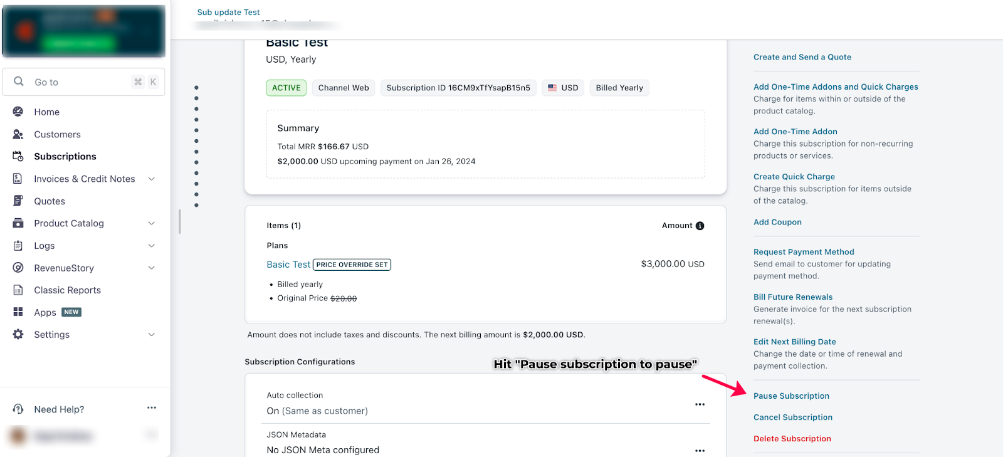Viewport: 1003px width, 457px height.
Task: Click the Add Coupon link
Action: (777, 222)
